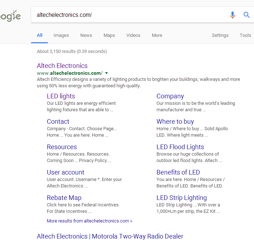Open the Resources sitelink
The width and height of the screenshot is (254, 240).
click(x=62, y=147)
